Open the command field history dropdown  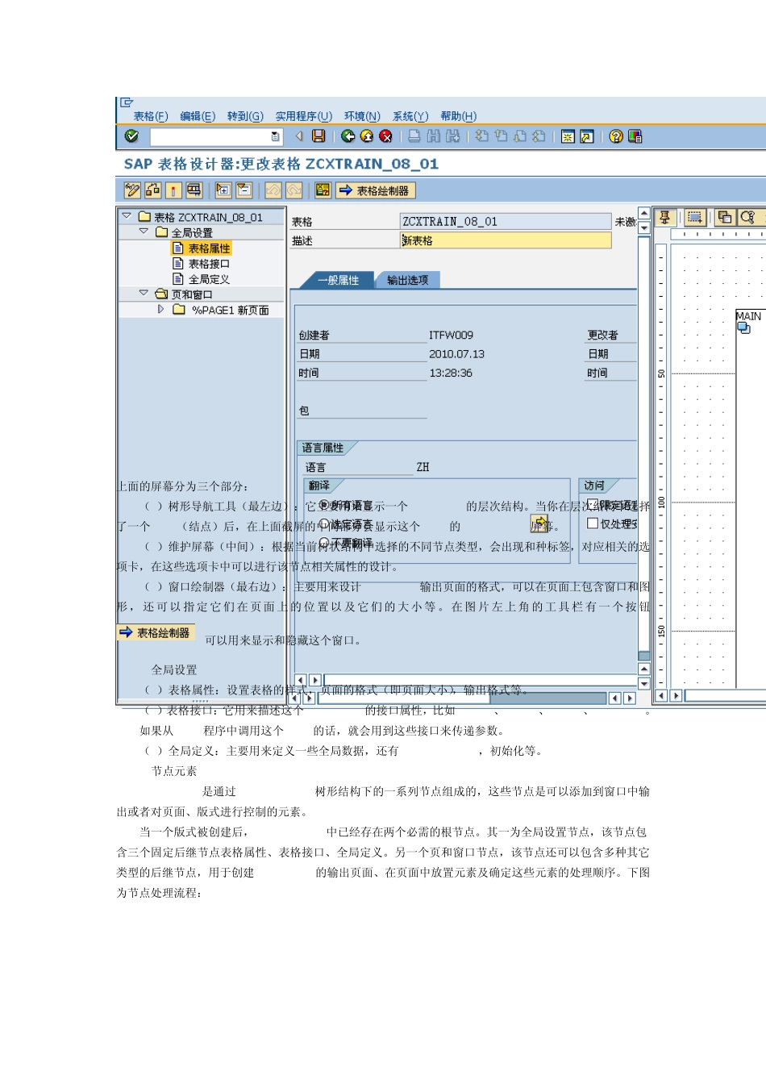tap(276, 136)
